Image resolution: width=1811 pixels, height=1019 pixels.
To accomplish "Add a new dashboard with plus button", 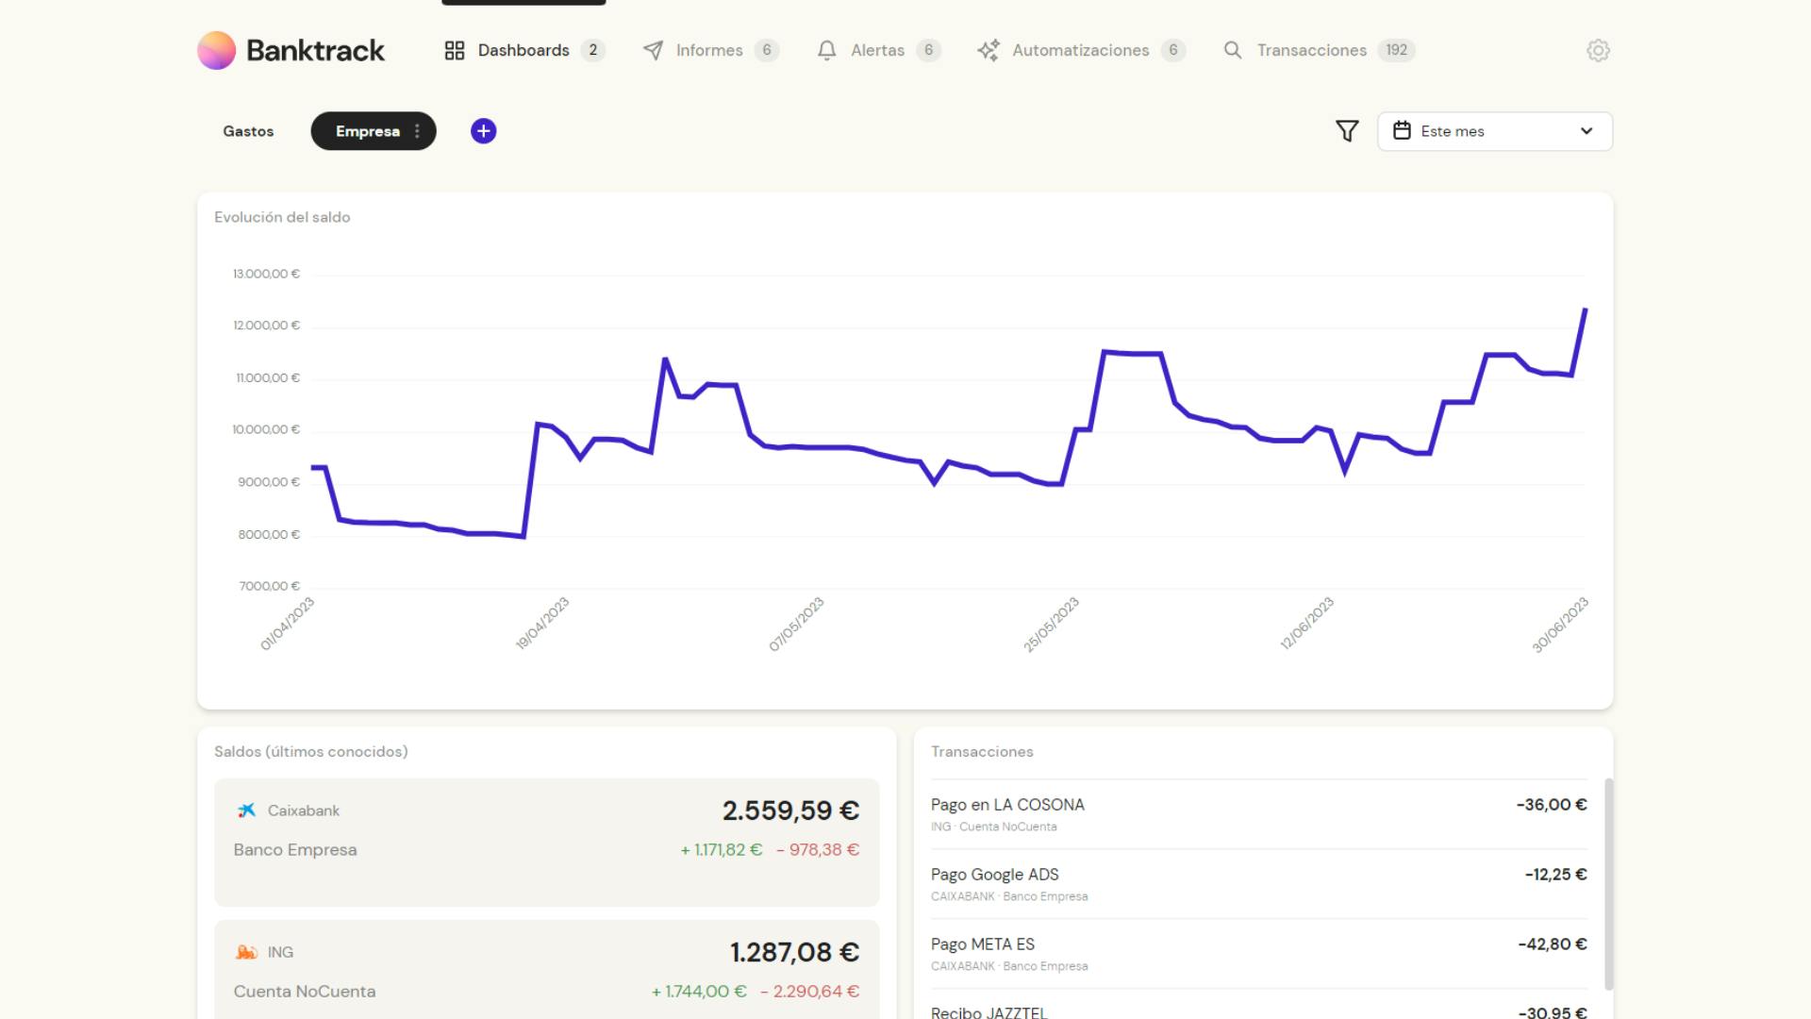I will pos(484,131).
